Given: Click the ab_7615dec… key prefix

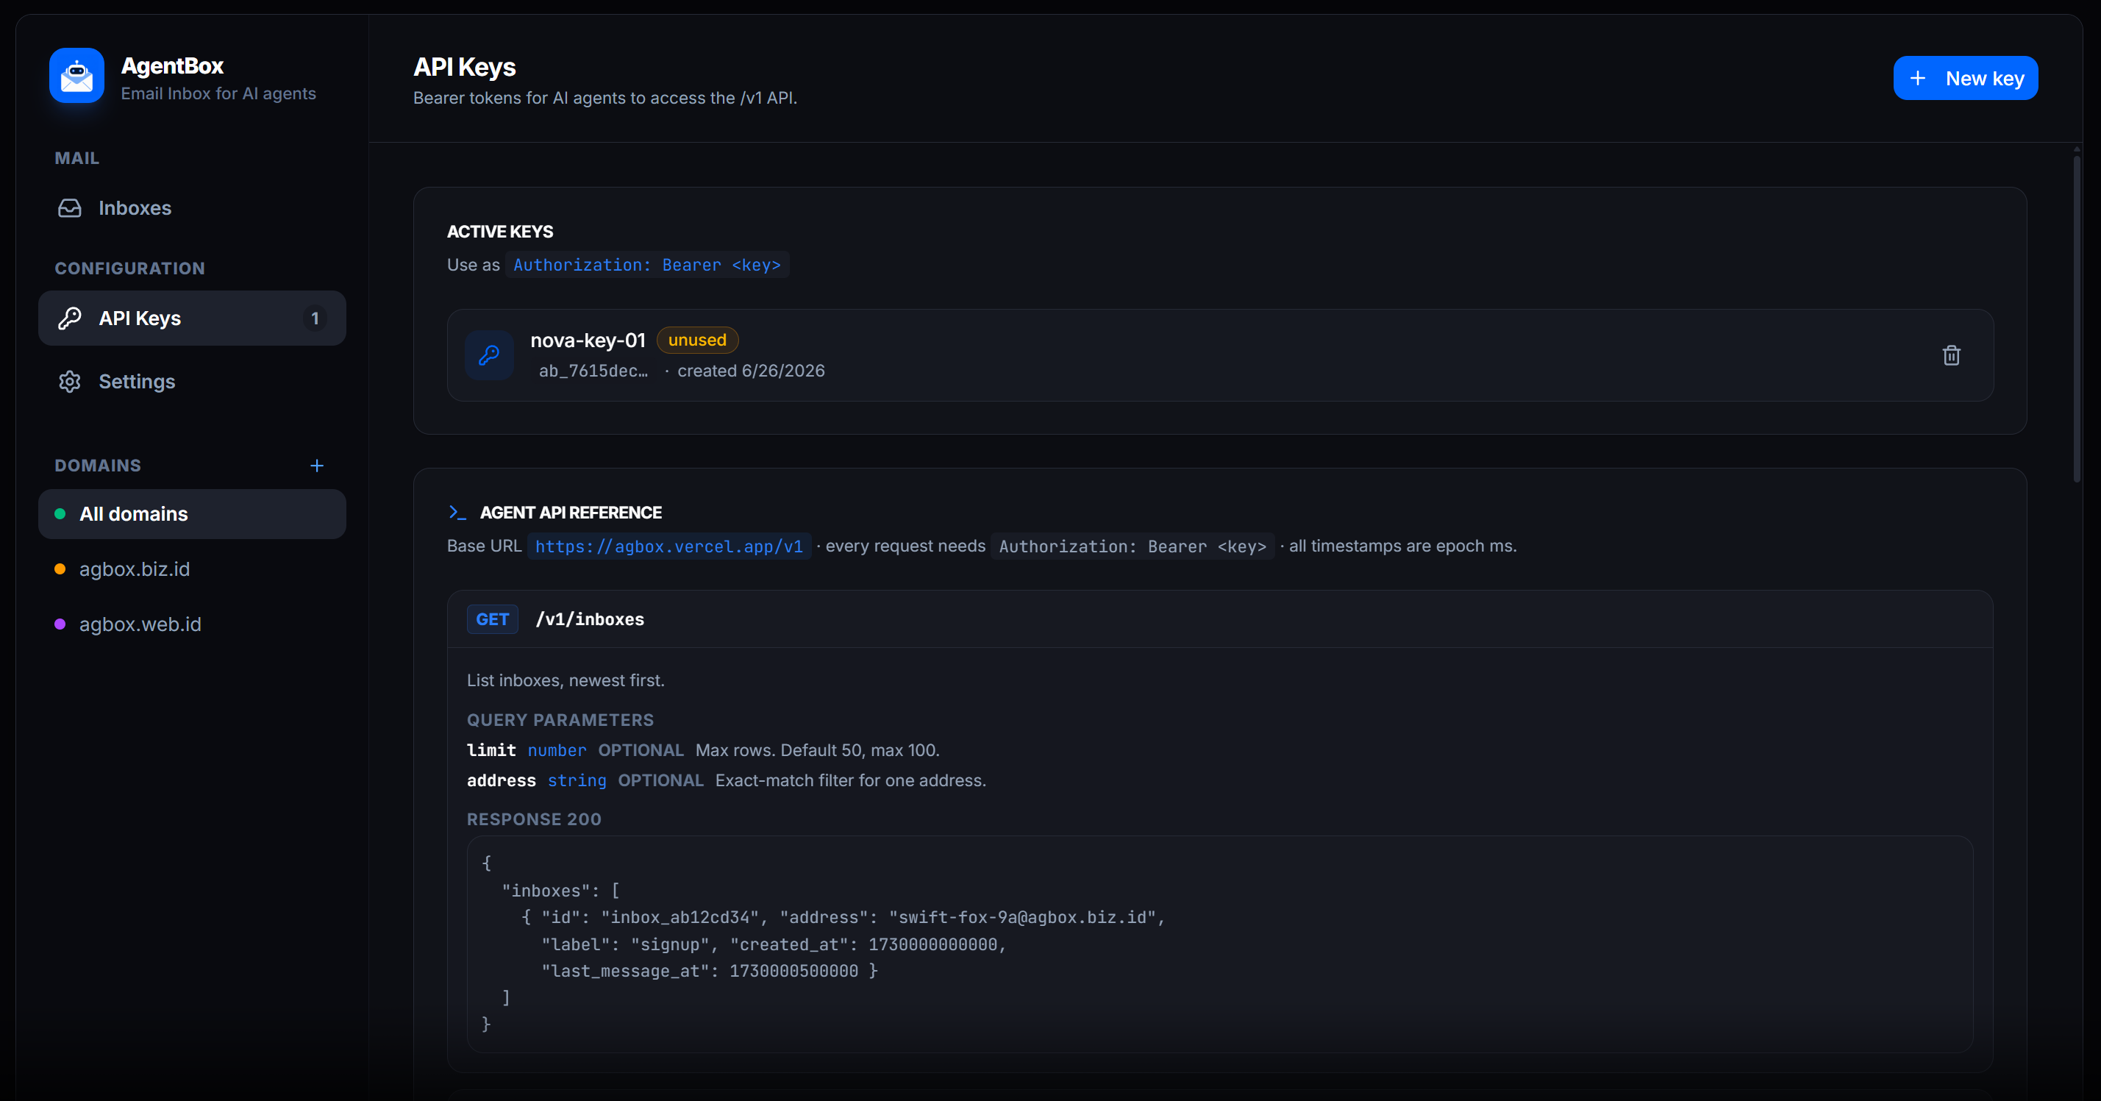Looking at the screenshot, I should click(593, 371).
